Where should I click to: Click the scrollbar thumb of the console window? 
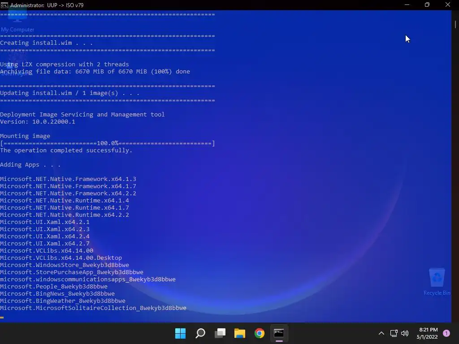[x=455, y=24]
